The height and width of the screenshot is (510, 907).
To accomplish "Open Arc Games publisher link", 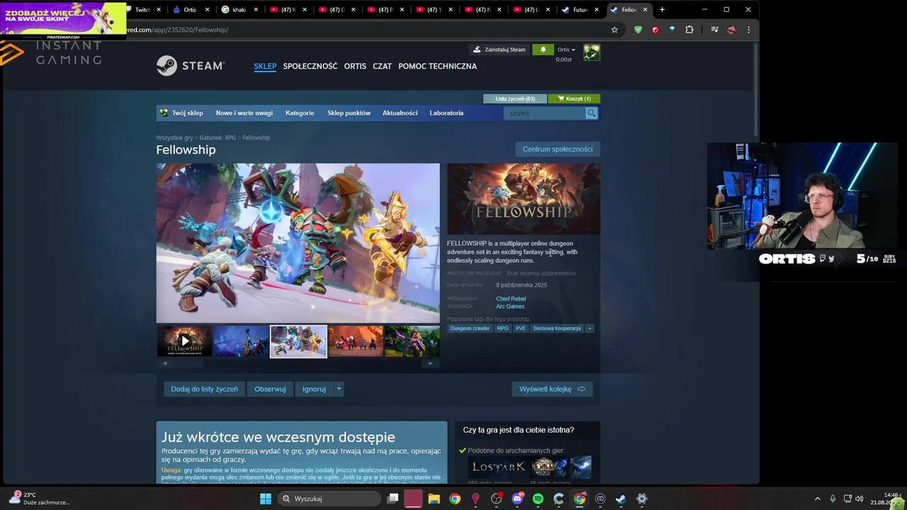I will click(510, 307).
